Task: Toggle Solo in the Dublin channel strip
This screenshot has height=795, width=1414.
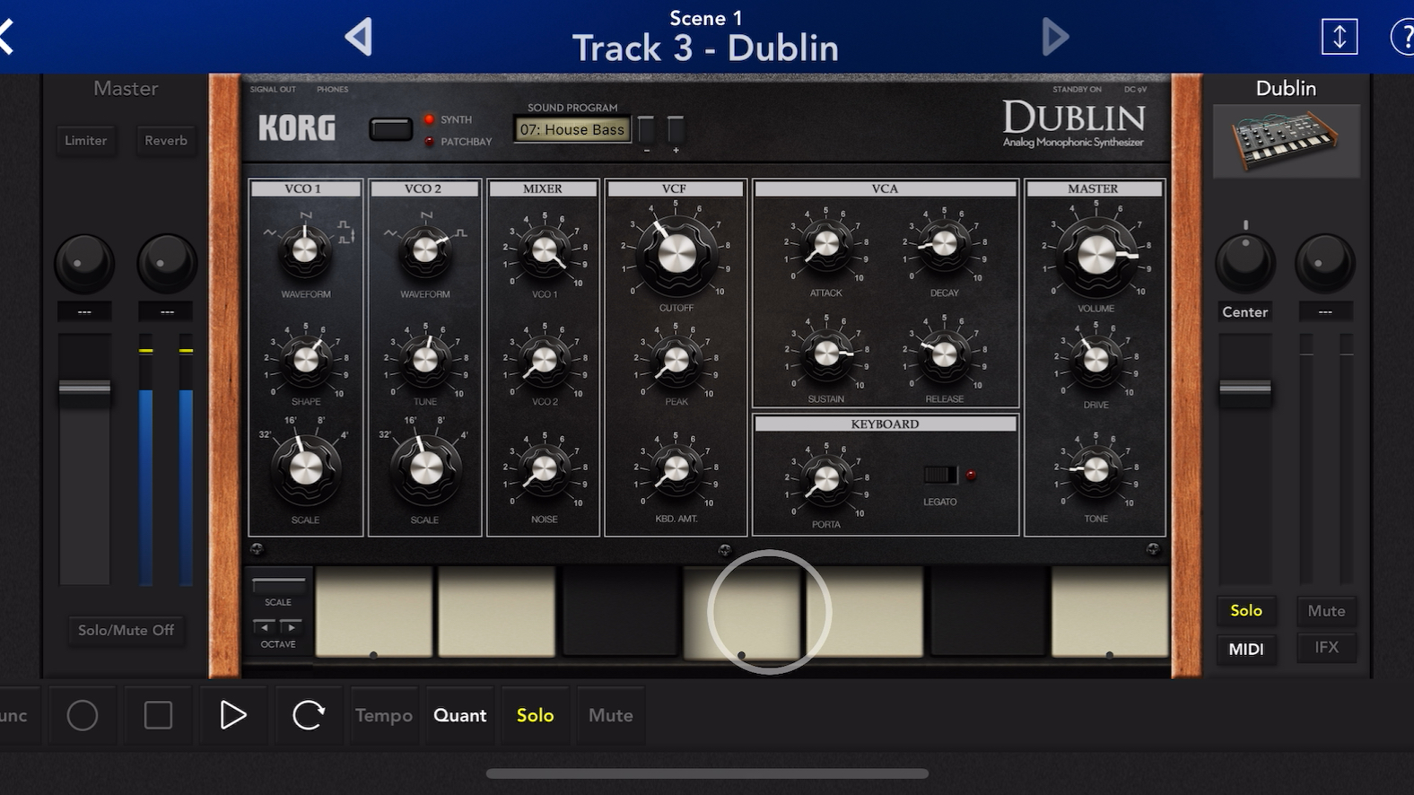Action: [x=1245, y=610]
